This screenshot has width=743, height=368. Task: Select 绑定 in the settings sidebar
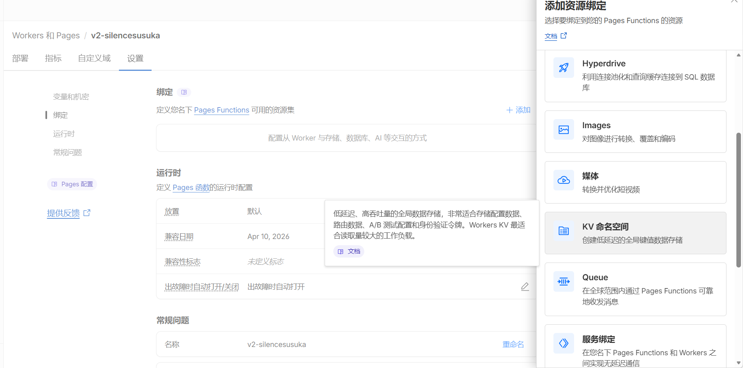(x=60, y=115)
